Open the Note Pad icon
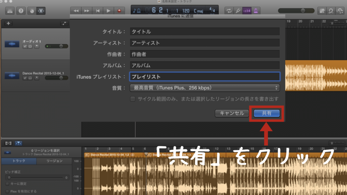The width and height of the screenshot is (347, 195). (322, 11)
